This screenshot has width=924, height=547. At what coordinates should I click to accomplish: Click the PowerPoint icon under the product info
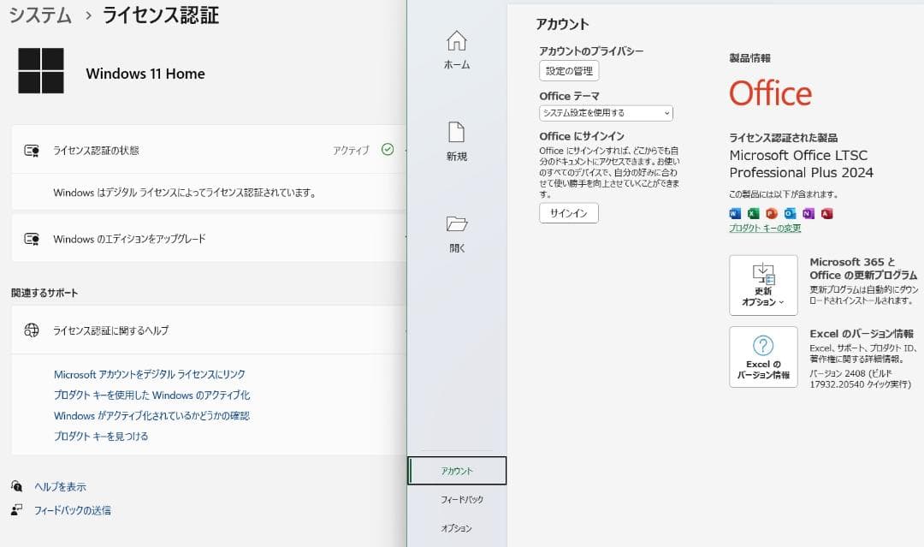[x=771, y=213]
